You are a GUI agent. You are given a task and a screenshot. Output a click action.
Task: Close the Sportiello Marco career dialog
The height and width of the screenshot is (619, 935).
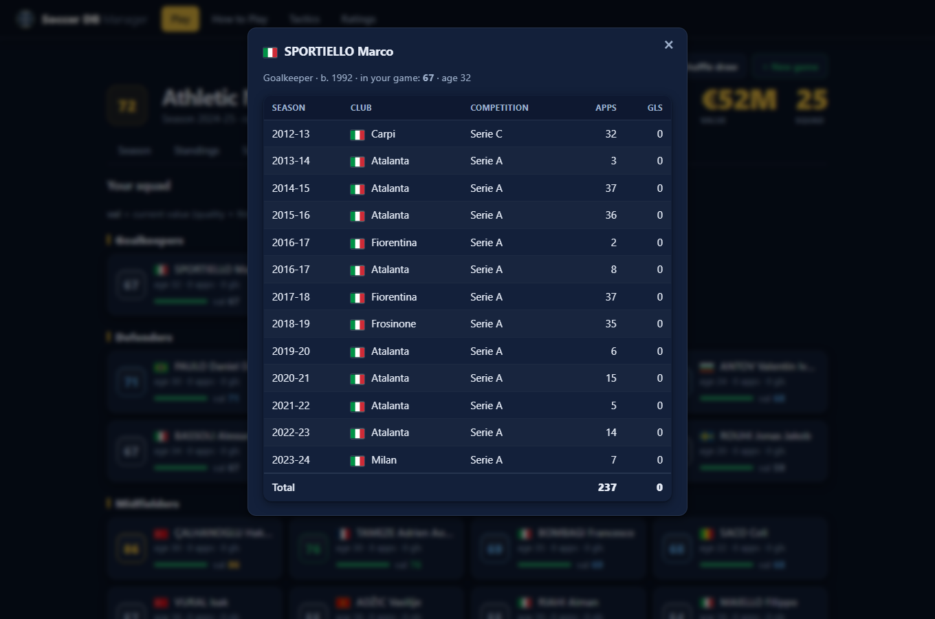[668, 45]
